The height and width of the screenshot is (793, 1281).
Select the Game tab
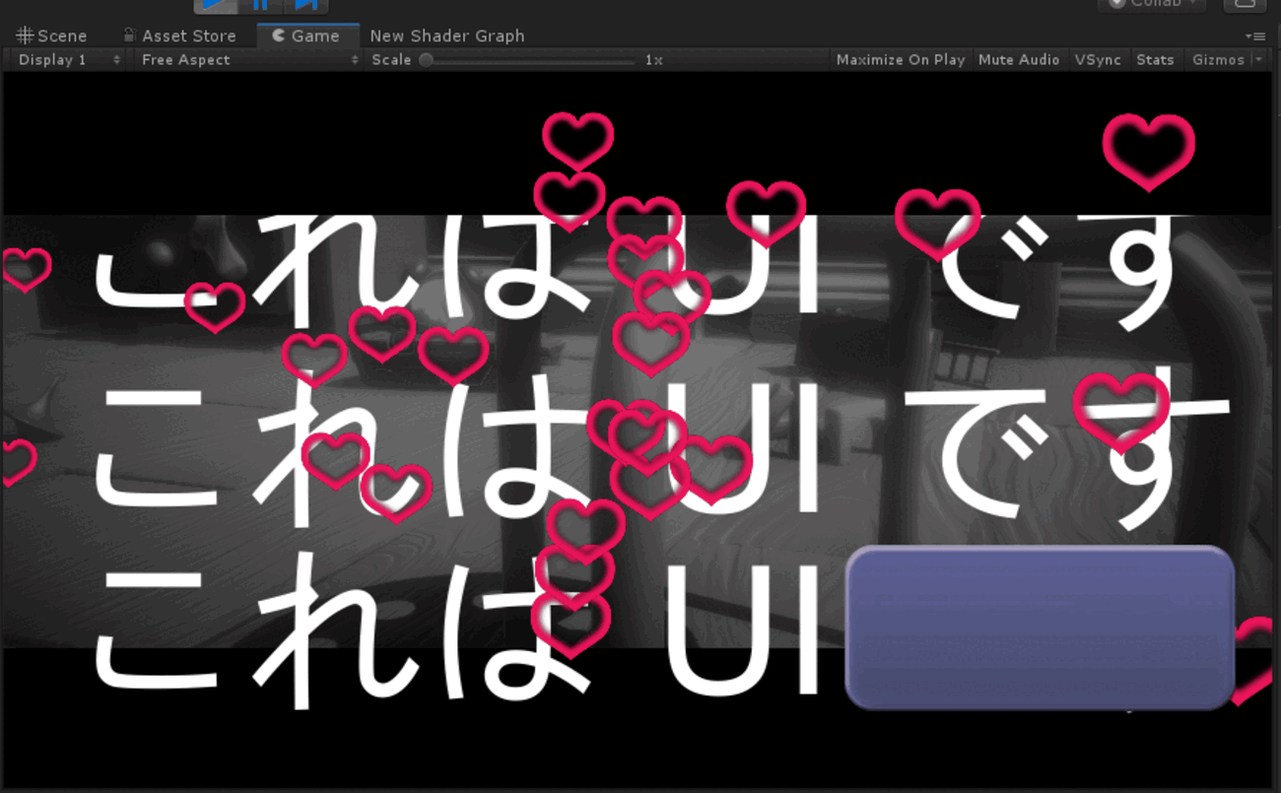pyautogui.click(x=306, y=36)
